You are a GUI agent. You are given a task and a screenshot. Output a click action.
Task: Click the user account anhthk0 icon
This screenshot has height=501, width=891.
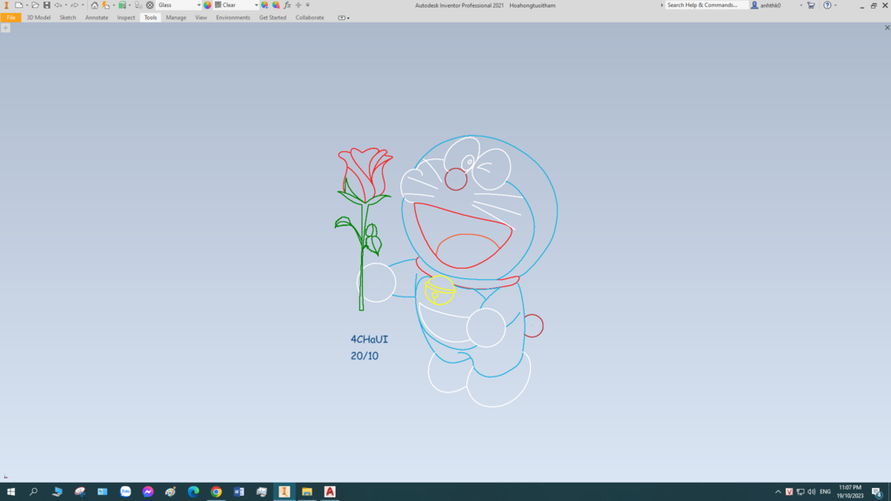coord(754,5)
